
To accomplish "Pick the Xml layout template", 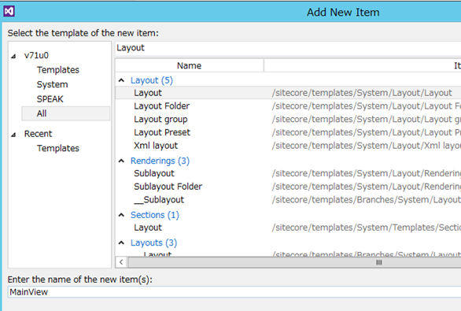I will [x=288, y=146].
